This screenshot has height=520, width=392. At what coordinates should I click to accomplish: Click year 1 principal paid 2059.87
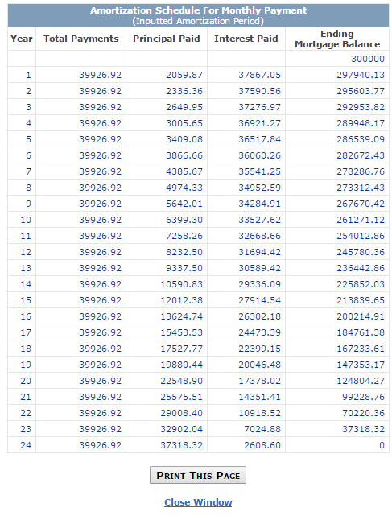pos(167,75)
